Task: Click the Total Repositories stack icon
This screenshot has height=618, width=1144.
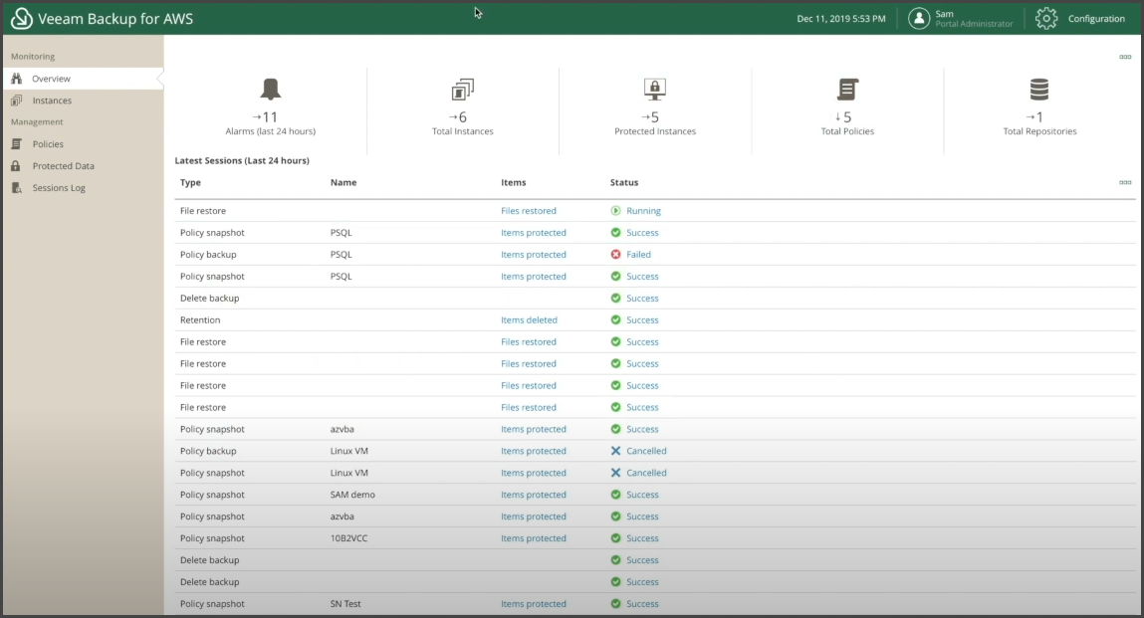Action: (x=1038, y=90)
